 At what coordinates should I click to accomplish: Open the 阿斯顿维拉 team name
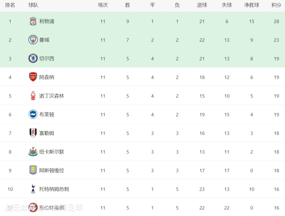(x=52, y=170)
